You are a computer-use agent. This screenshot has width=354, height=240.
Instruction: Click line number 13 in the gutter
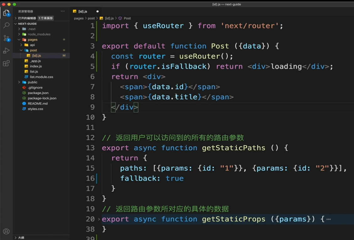(x=90, y=148)
